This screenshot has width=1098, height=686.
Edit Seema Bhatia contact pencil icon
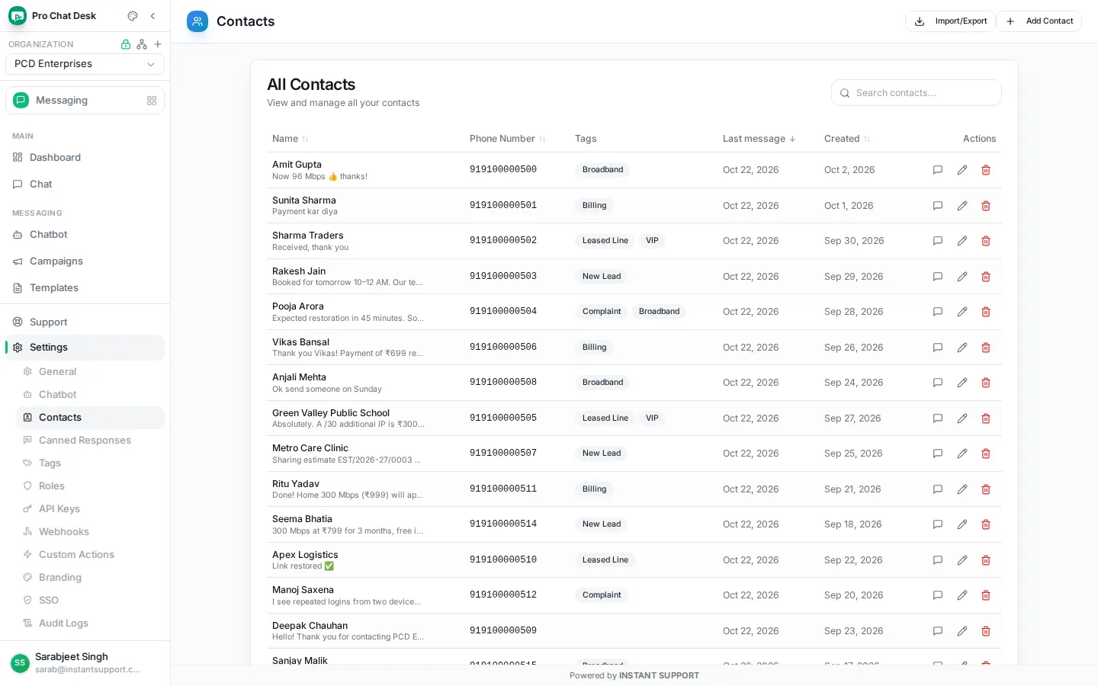(x=962, y=524)
